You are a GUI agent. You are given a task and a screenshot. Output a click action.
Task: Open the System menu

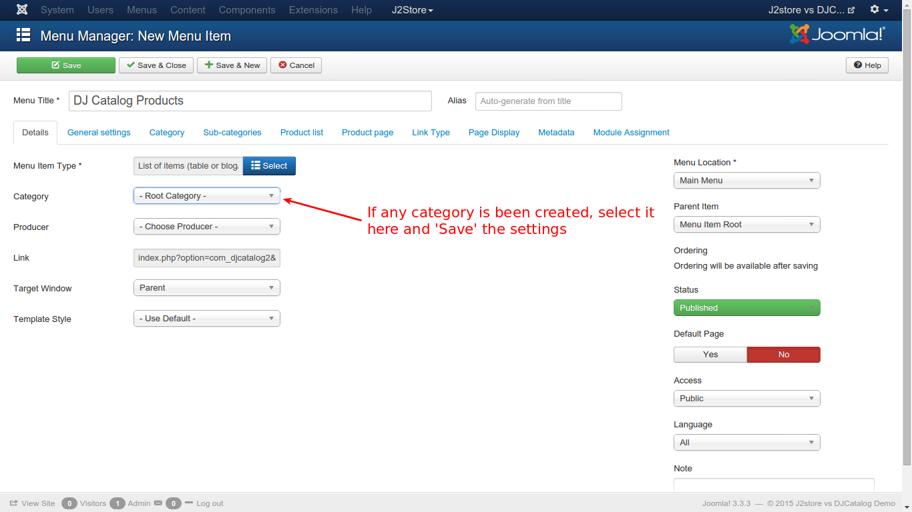tap(57, 10)
